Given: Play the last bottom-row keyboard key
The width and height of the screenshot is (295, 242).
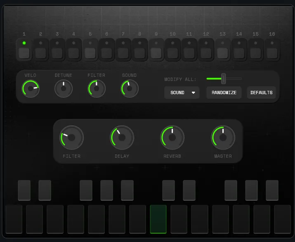Looking at the screenshot, I should tap(283, 219).
